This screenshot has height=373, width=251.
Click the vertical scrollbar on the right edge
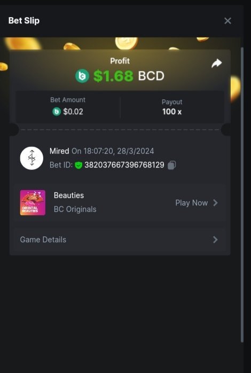pyautogui.click(x=242, y=195)
